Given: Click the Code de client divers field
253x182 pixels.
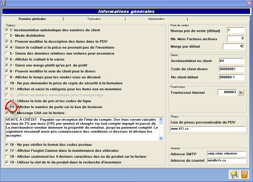Looking at the screenshot, I should click(232, 69).
